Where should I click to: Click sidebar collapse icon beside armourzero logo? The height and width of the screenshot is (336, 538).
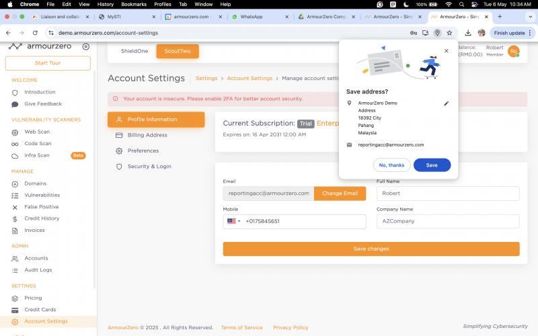pyautogui.click(x=85, y=46)
